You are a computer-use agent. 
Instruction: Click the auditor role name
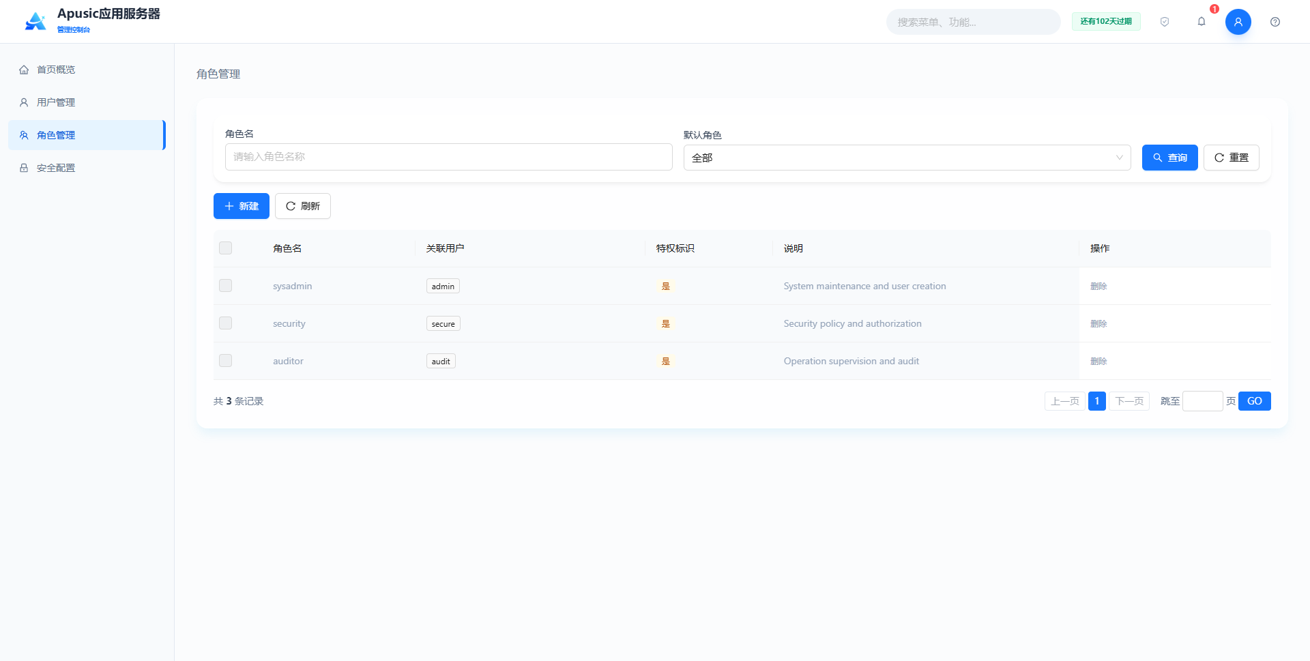click(288, 361)
